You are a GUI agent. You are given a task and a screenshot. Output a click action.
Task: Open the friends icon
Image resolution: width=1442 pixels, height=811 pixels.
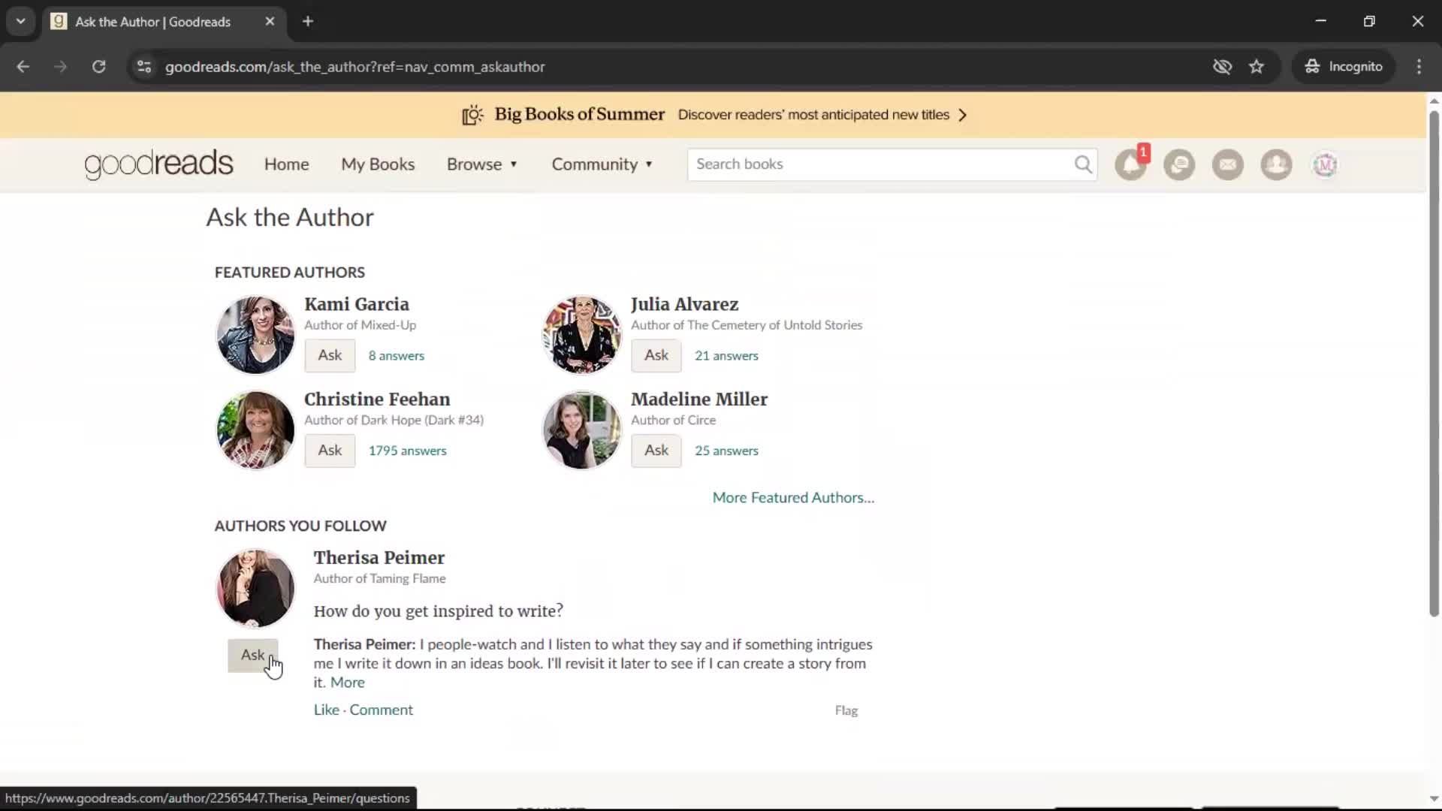click(x=1276, y=164)
